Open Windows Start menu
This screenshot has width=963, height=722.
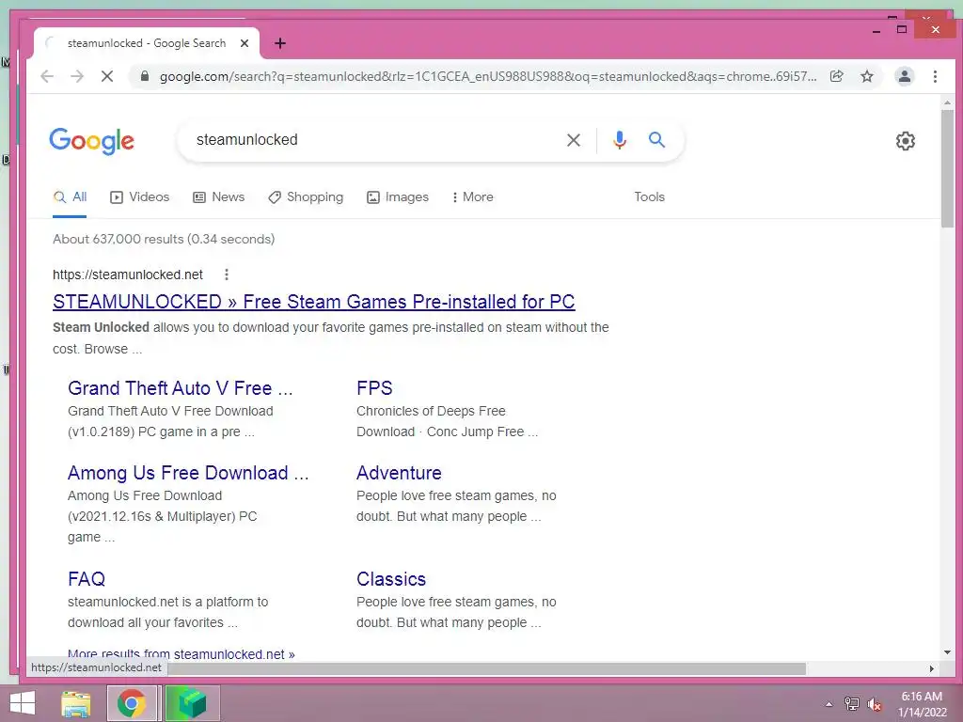23,703
